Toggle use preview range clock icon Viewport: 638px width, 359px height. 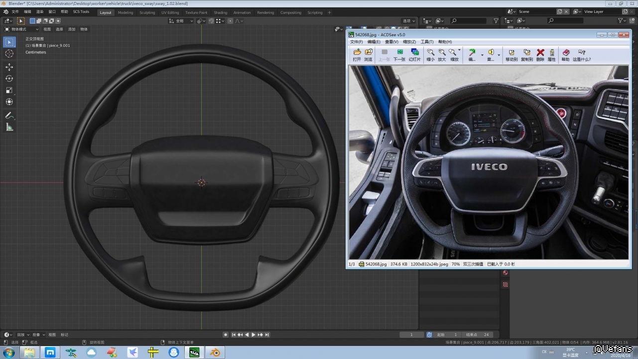(429, 335)
